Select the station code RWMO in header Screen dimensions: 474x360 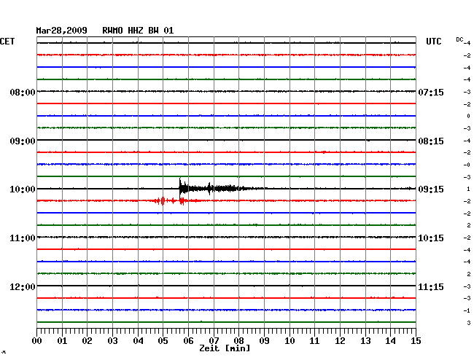(112, 31)
